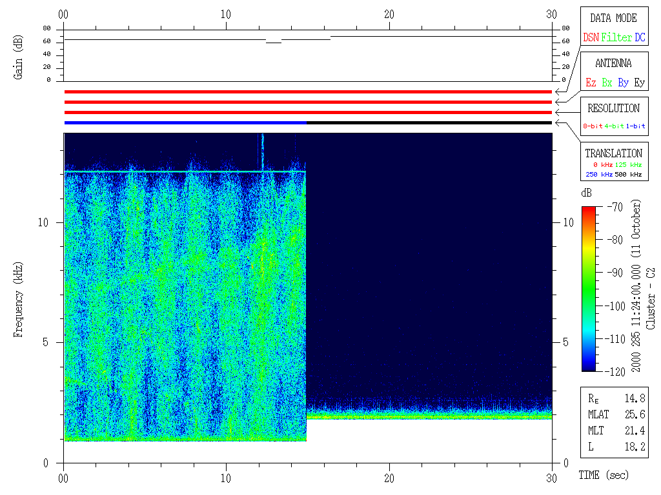Click the blue segment of translation bar
This screenshot has width=661, height=495.
pyautogui.click(x=185, y=122)
